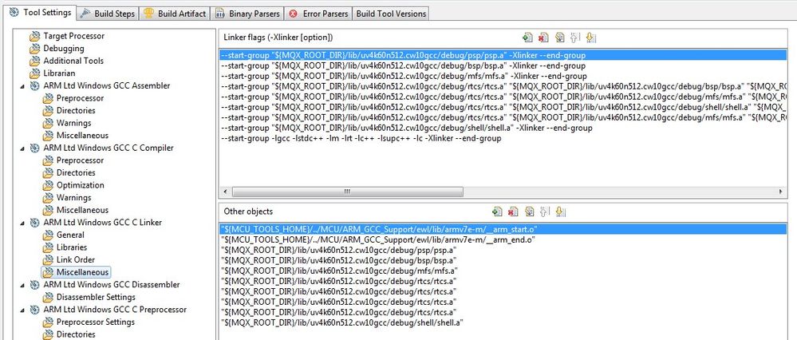Open Disassembler Settings item
797x340 pixels.
pyautogui.click(x=96, y=297)
